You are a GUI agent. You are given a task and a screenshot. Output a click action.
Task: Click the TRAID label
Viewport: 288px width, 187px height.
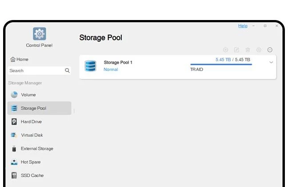196,69
